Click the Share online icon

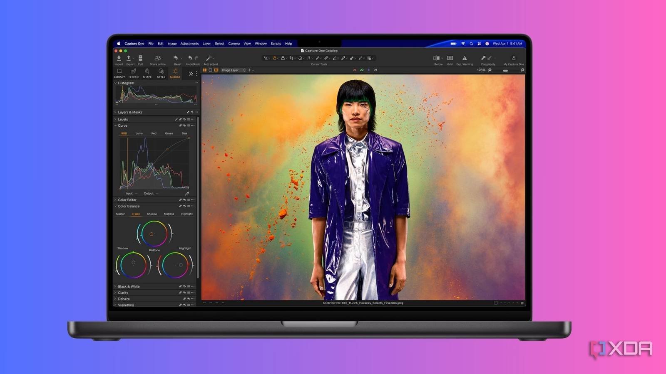(158, 59)
